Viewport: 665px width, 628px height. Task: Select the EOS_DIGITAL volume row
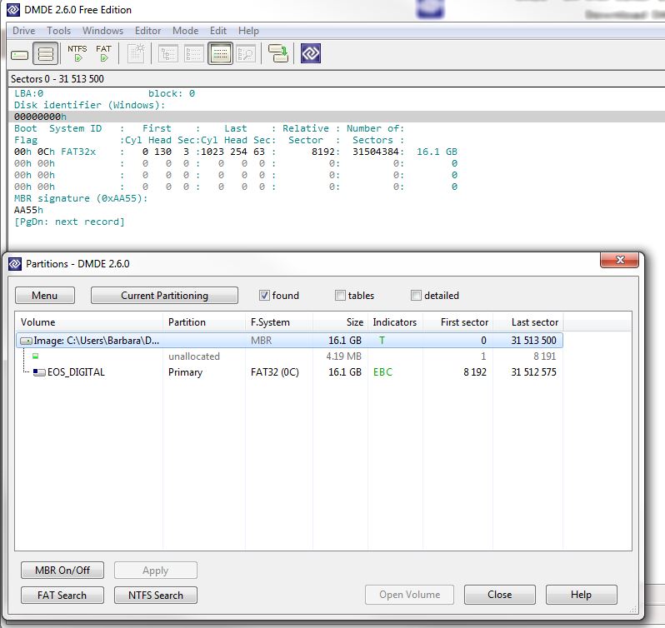(x=290, y=372)
